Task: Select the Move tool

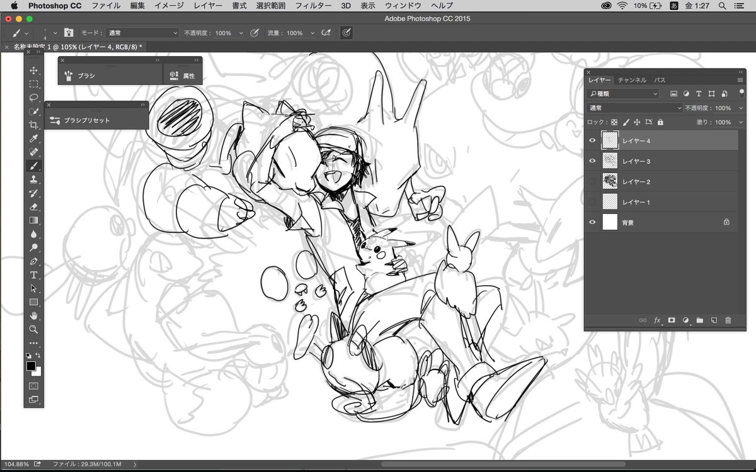Action: point(33,70)
